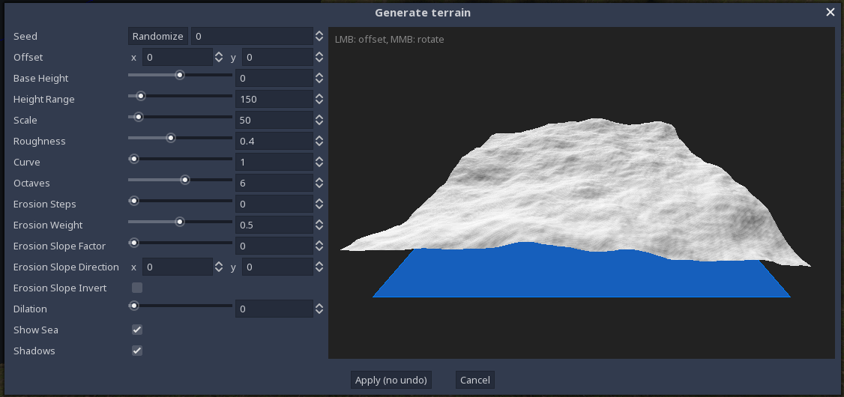The width and height of the screenshot is (844, 397).
Task: Click the Scale value input field
Action: [x=273, y=120]
